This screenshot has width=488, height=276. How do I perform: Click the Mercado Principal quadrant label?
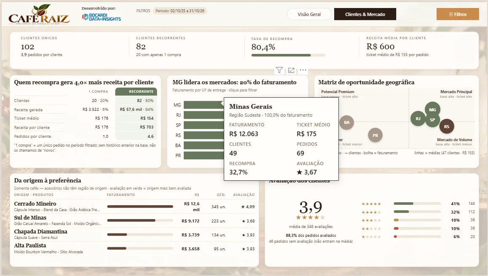click(456, 92)
